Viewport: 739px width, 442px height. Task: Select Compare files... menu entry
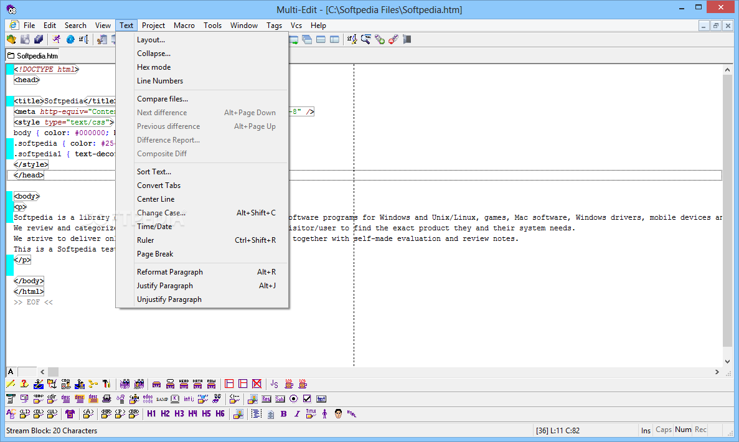click(x=202, y=98)
